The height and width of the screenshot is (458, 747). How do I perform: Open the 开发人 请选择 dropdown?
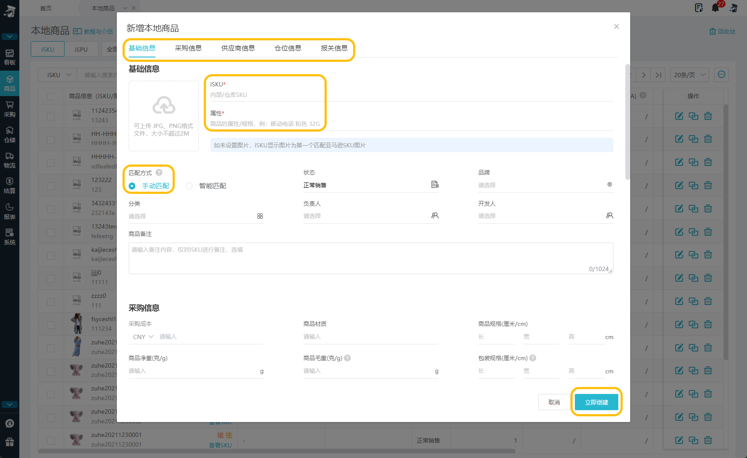tap(545, 216)
